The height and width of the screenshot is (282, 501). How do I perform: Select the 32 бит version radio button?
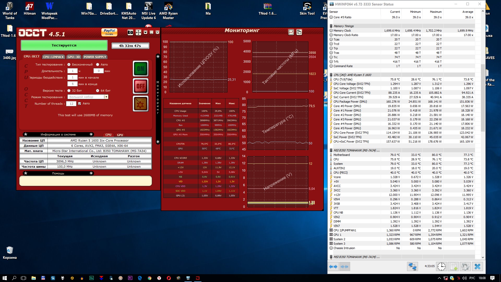pos(69,91)
